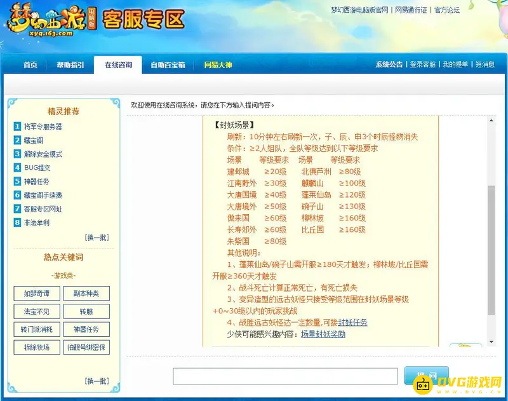508x401 pixels.
Task: Click the 麒麟山 scene row text
Action: (x=312, y=184)
